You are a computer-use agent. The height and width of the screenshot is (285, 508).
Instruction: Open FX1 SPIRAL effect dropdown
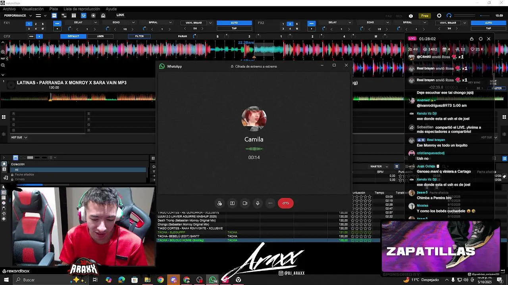[171, 23]
